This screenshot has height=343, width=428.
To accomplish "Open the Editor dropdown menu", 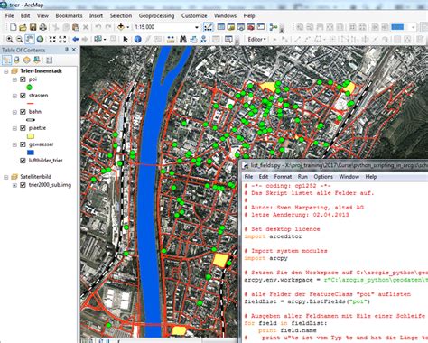I will pos(257,39).
